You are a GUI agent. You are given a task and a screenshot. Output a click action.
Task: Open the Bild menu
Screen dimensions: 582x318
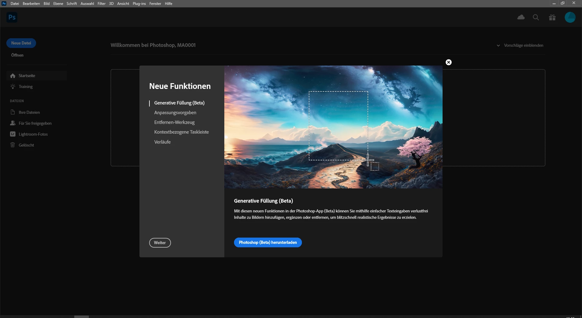pyautogui.click(x=46, y=4)
